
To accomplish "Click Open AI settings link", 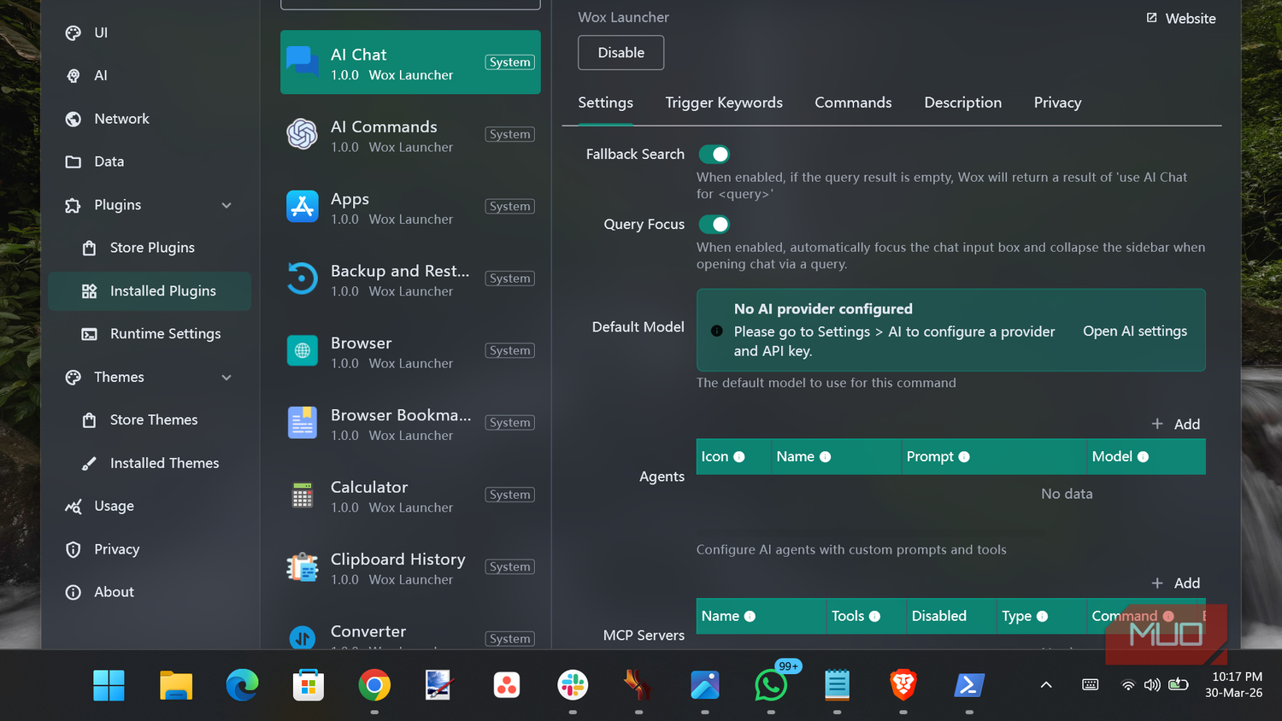I will pyautogui.click(x=1135, y=331).
